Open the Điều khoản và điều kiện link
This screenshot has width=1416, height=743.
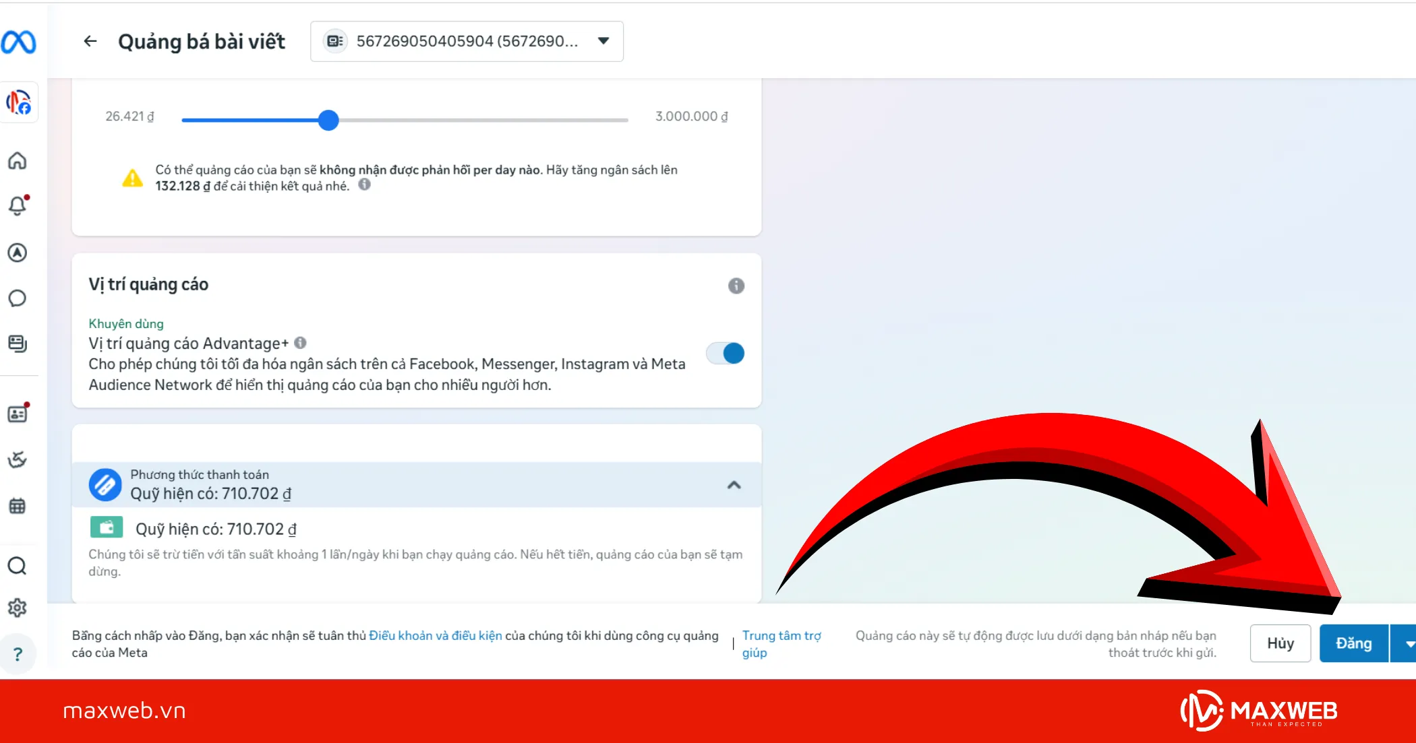(435, 635)
